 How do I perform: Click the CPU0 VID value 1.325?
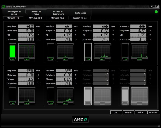[25, 35]
